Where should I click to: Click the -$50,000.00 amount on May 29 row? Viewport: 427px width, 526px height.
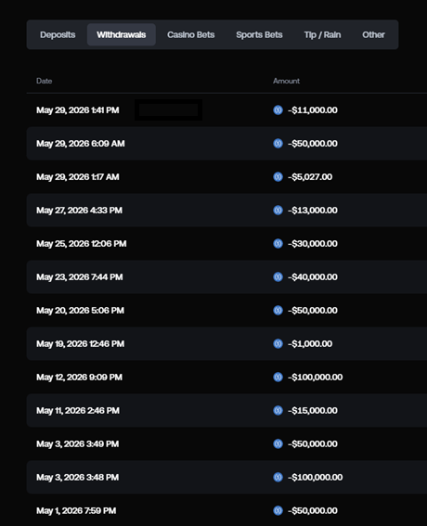(x=313, y=144)
